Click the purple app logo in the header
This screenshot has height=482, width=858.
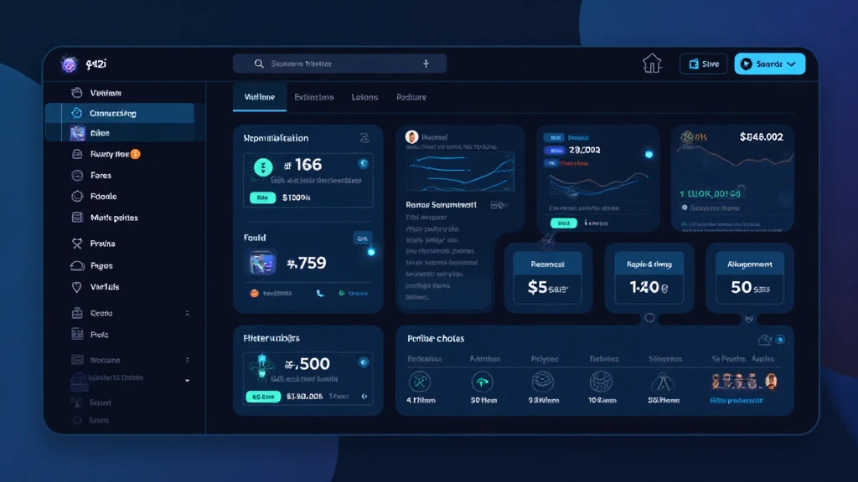69,64
